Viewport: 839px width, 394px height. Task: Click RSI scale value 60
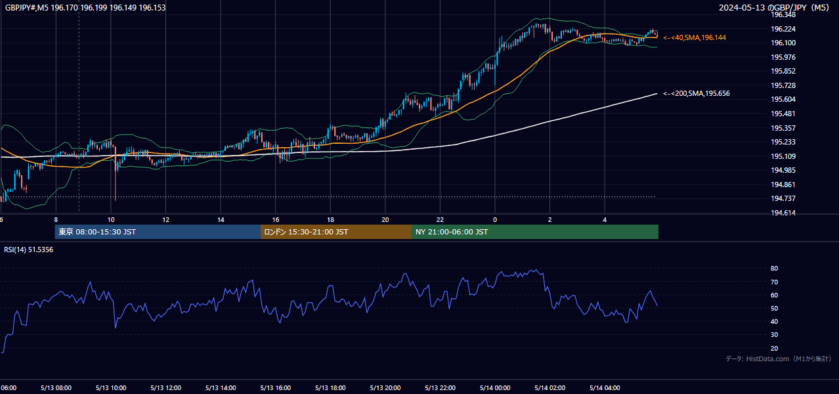(x=775, y=295)
